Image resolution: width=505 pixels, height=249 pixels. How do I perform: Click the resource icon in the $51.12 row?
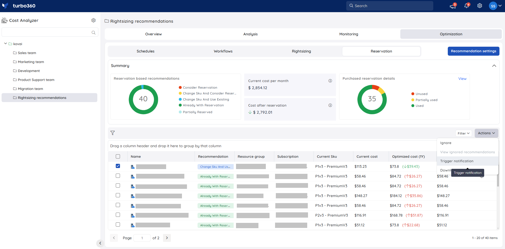[x=133, y=225]
